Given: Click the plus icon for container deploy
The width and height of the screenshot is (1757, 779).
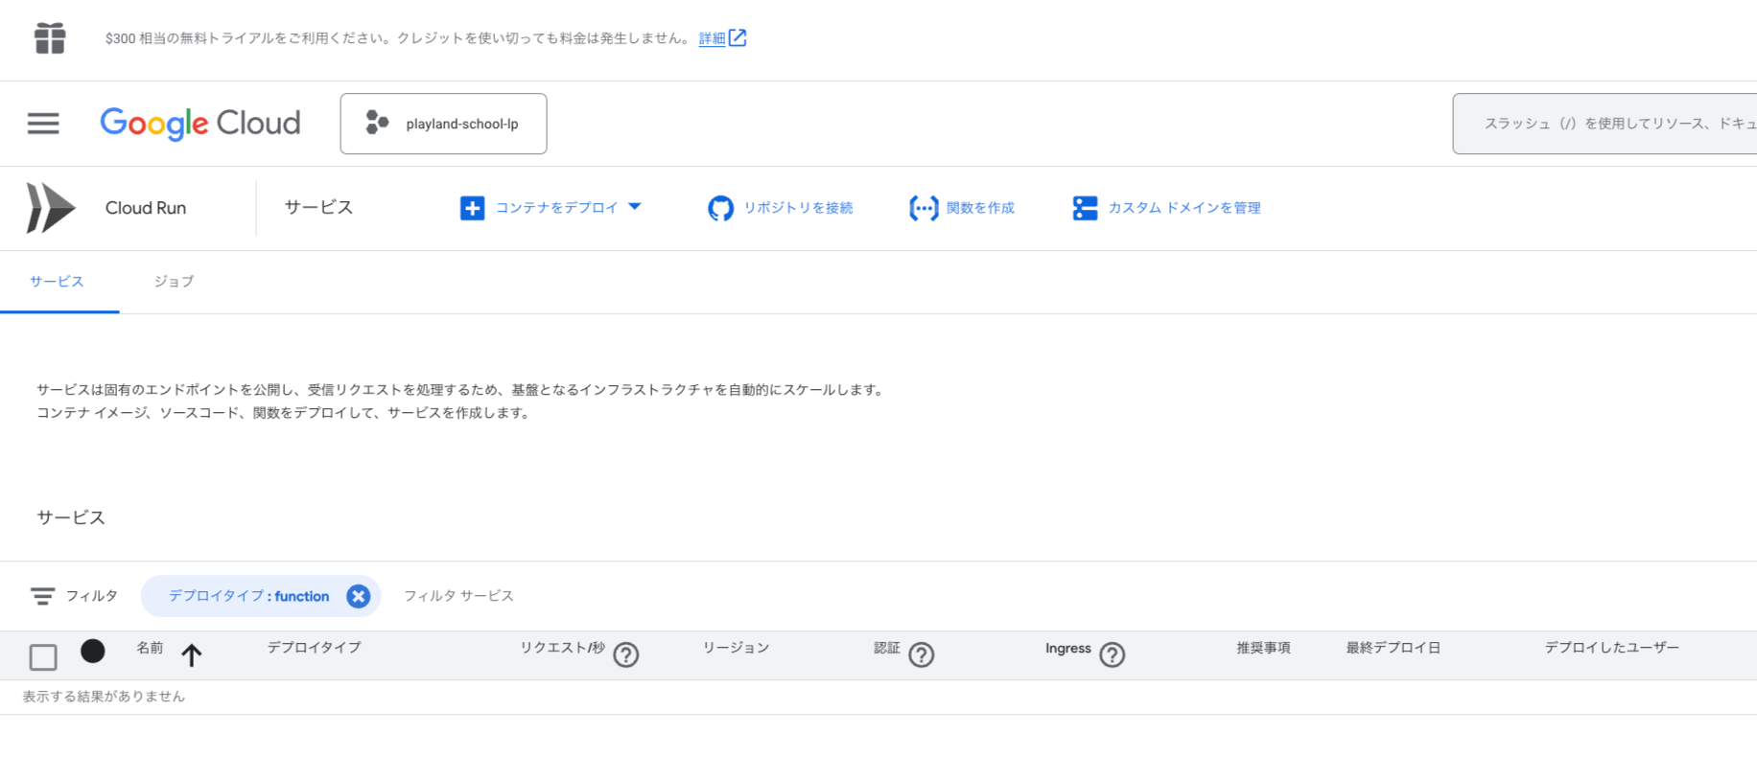Looking at the screenshot, I should tap(472, 208).
